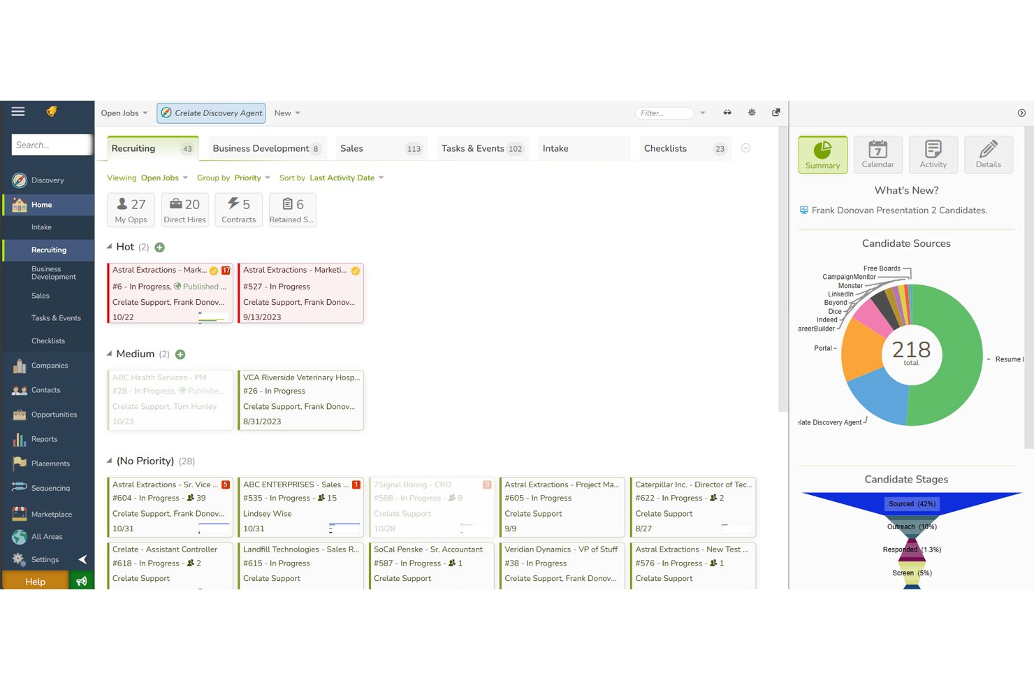Click the Help button

tap(35, 581)
